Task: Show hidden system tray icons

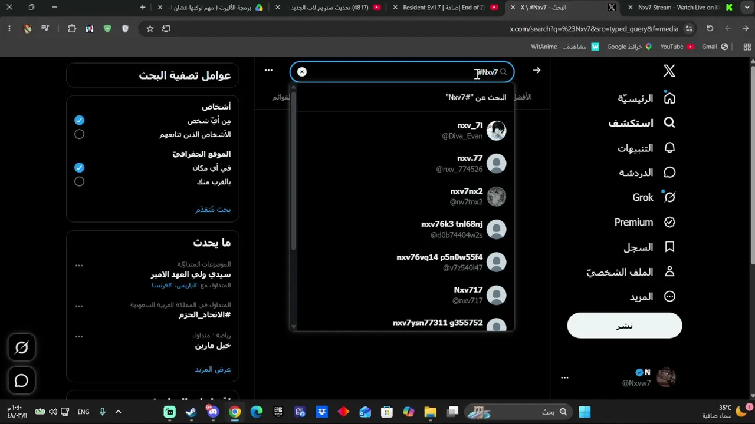Action: pyautogui.click(x=118, y=412)
